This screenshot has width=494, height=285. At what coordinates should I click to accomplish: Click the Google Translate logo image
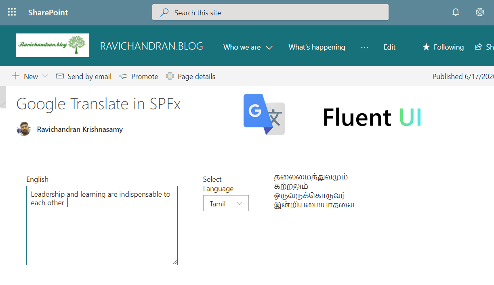pyautogui.click(x=264, y=114)
